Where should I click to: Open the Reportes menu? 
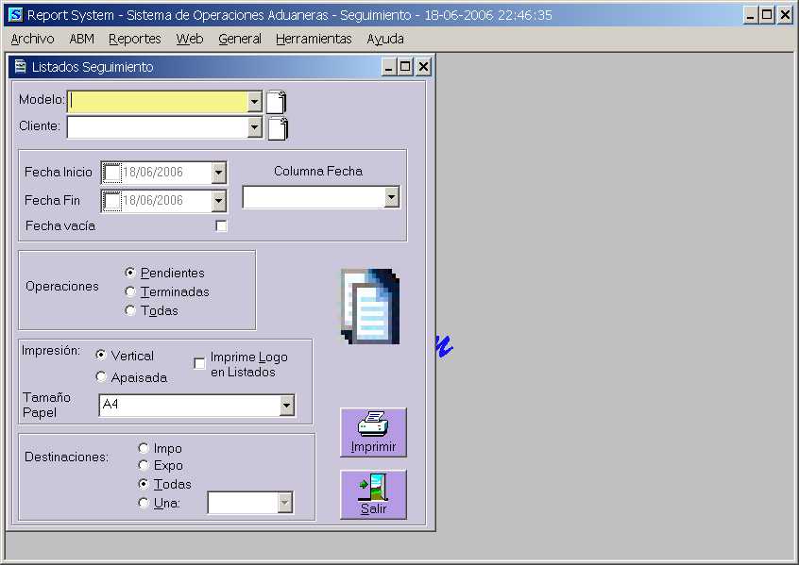[x=134, y=39]
